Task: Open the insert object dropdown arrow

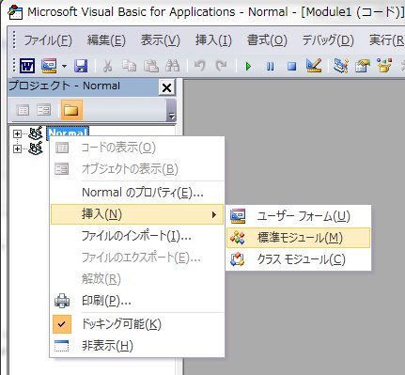Action: pyautogui.click(x=64, y=66)
